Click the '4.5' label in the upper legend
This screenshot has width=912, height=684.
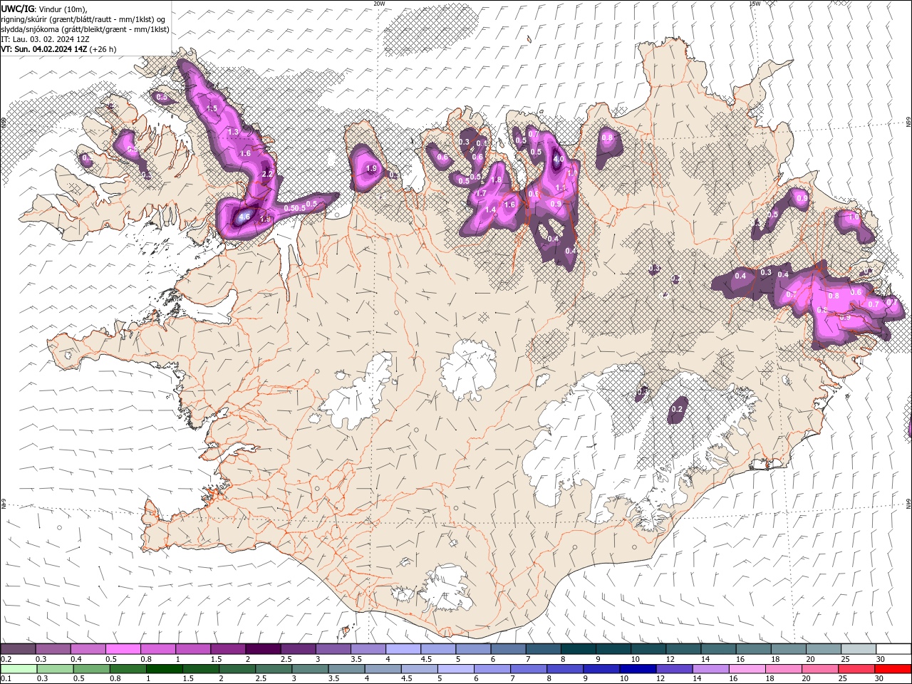coord(426,659)
